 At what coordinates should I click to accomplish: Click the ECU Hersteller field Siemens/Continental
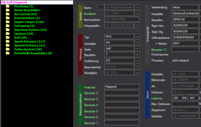(x=185, y=13)
